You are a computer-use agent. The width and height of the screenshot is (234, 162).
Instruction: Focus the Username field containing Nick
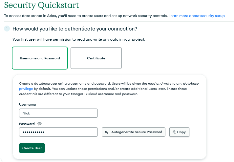click(x=58, y=113)
